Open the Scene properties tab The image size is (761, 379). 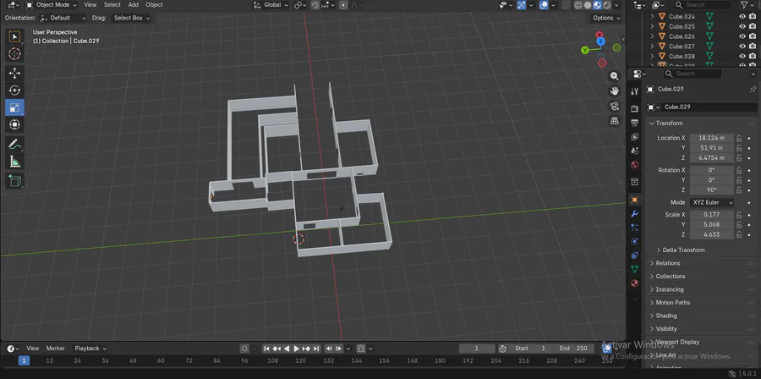click(634, 151)
